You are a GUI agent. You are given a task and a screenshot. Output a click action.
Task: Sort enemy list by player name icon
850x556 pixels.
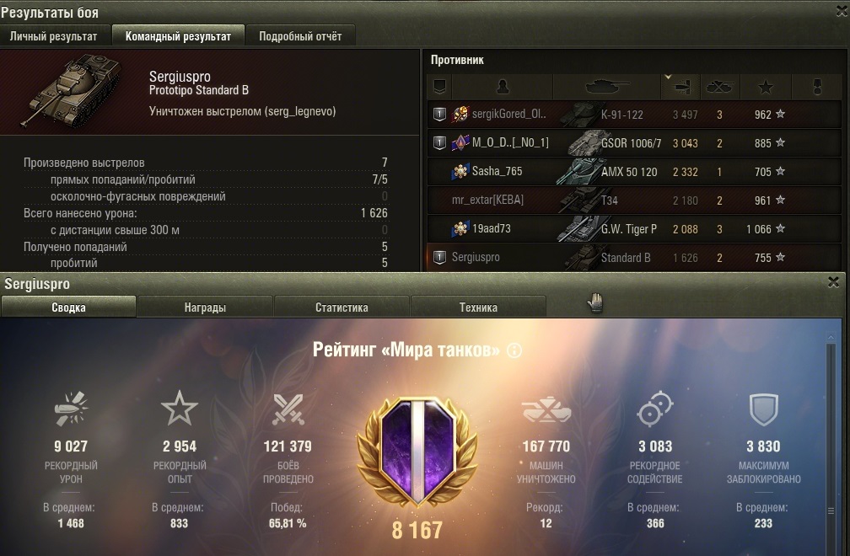click(x=502, y=87)
